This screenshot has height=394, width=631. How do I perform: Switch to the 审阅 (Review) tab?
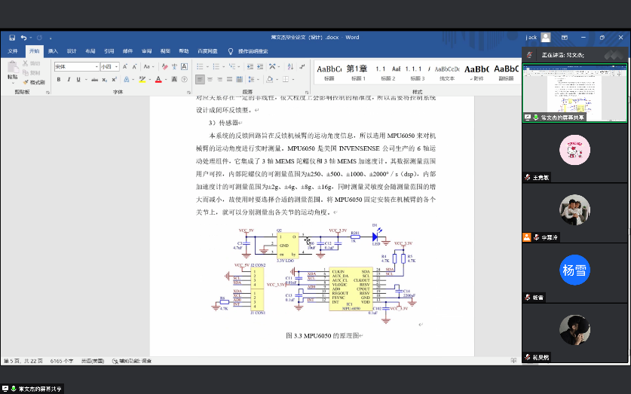[146, 51]
